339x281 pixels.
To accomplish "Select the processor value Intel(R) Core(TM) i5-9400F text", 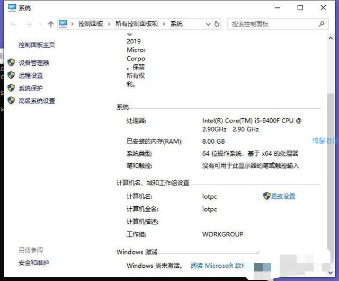I will pyautogui.click(x=252, y=125).
